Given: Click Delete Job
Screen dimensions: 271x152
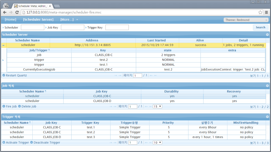Looking at the screenshot, I should coord(27,106).
